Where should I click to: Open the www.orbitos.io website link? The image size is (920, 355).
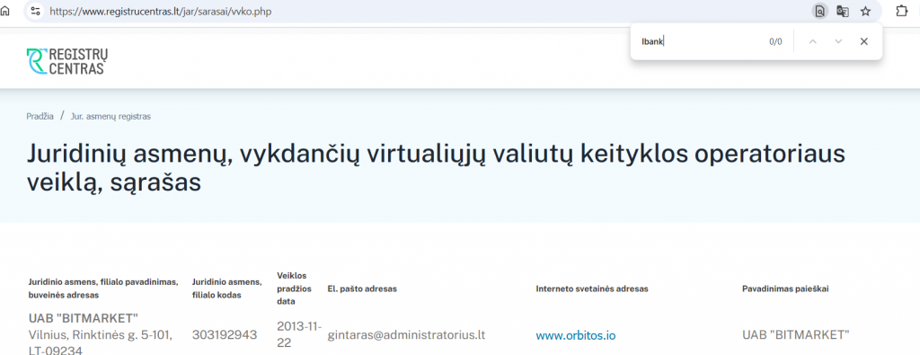pos(576,335)
